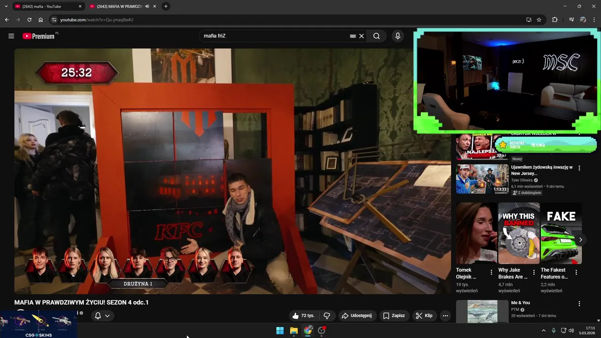Open the browser extensions puzzle icon
The width and height of the screenshot is (601, 338).
(555, 20)
